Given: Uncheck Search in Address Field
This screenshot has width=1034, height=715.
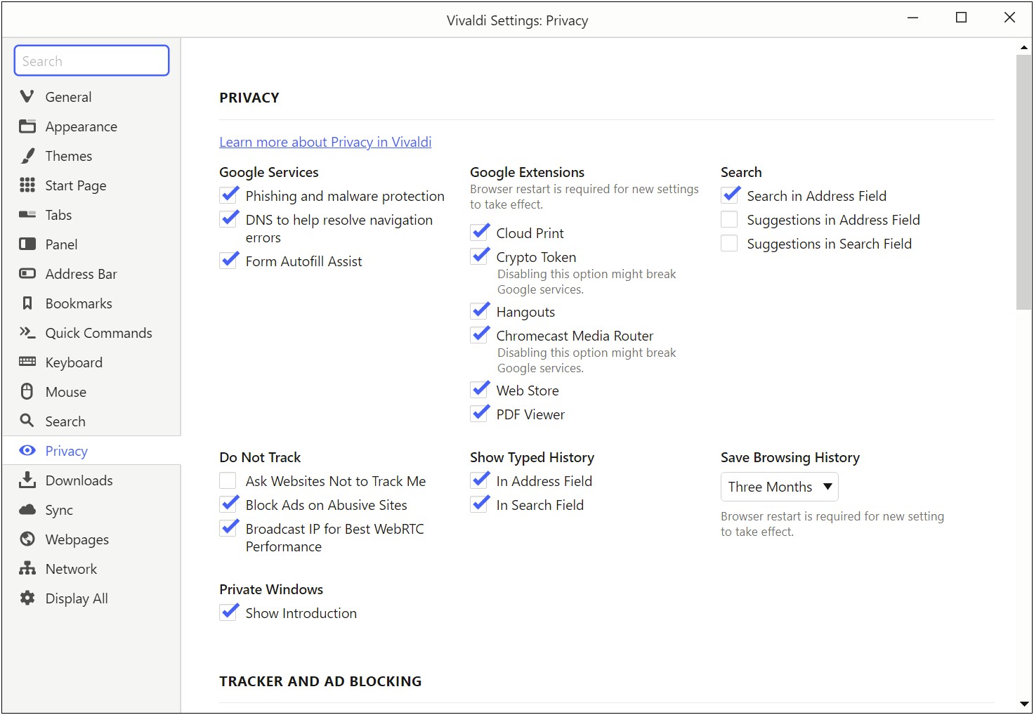Looking at the screenshot, I should coord(730,195).
